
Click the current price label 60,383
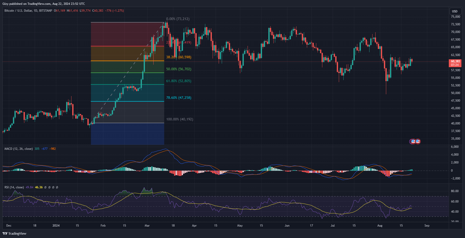(x=455, y=61)
